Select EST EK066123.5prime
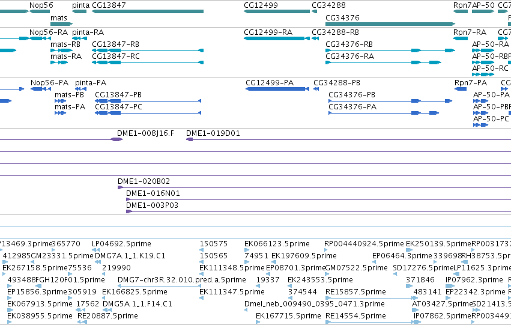The height and width of the screenshot is (325, 511). 277,244
